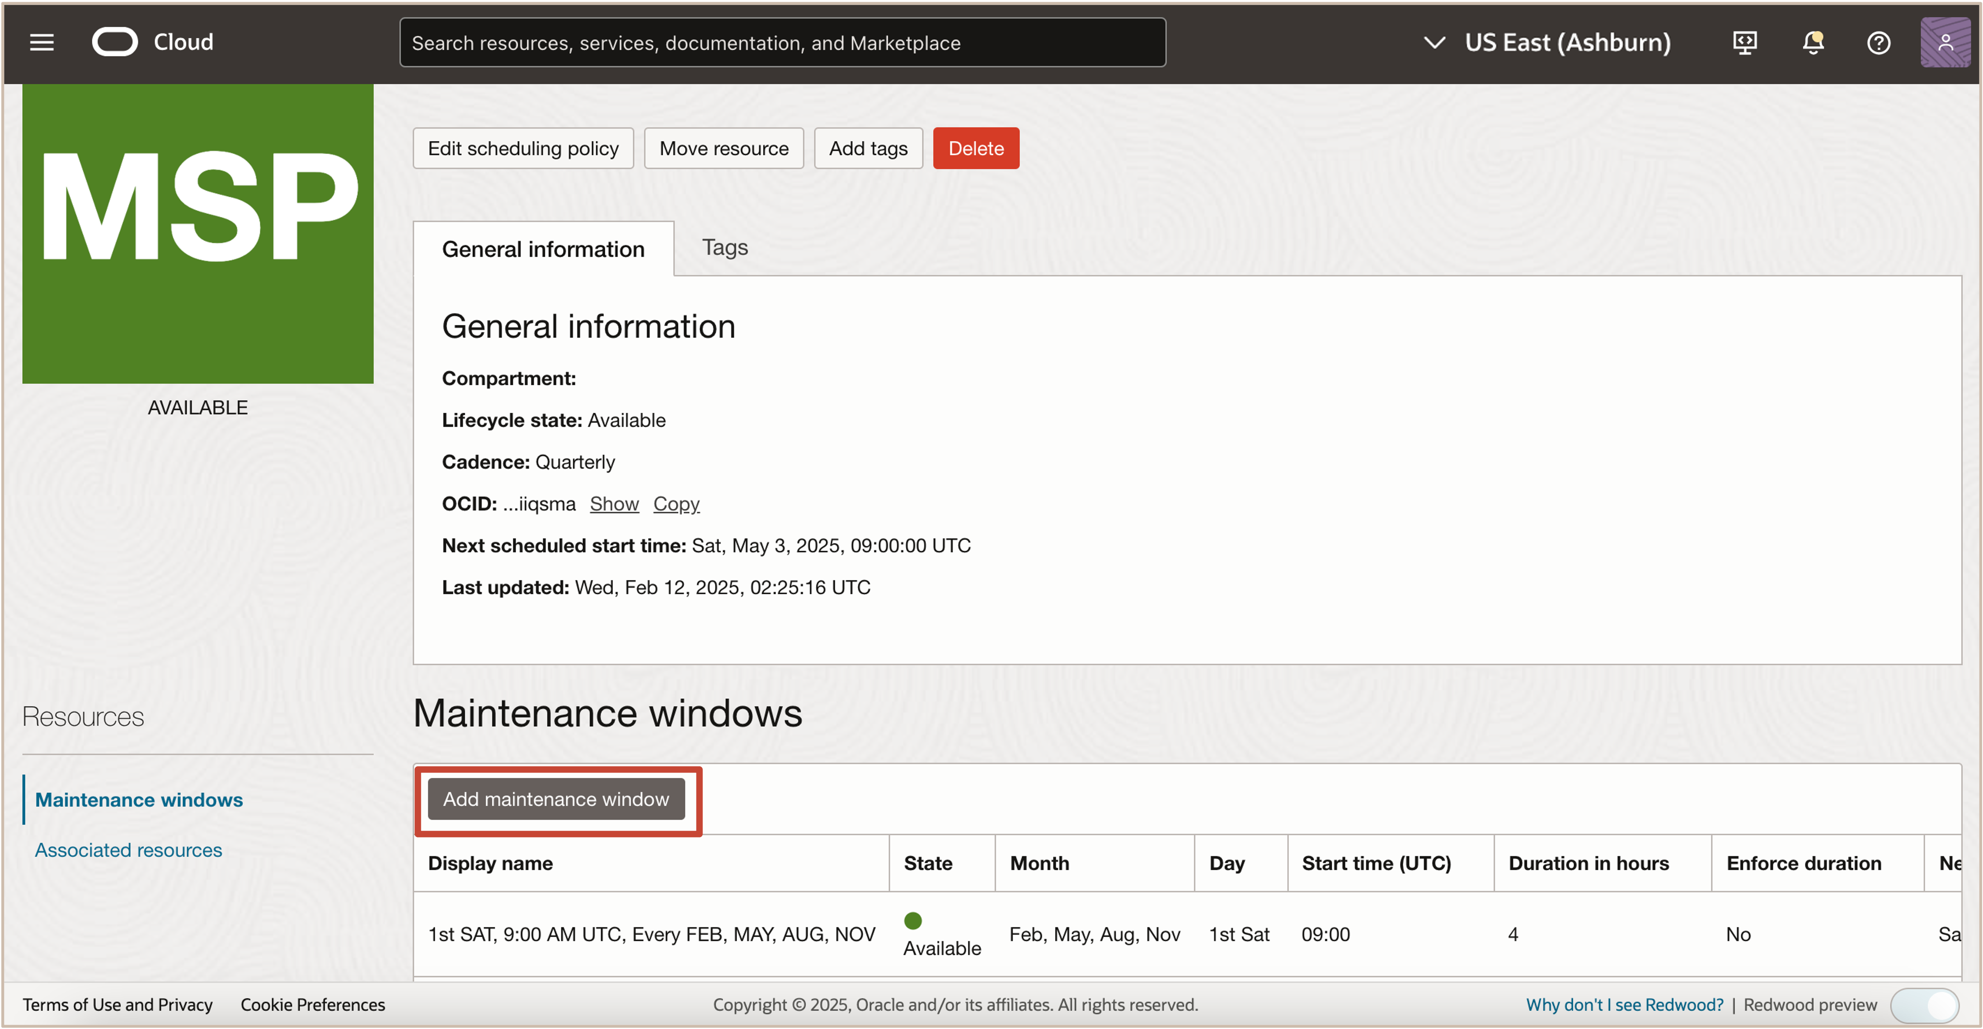This screenshot has height=1029, width=1983.
Task: Open the user profile avatar
Action: (1945, 42)
